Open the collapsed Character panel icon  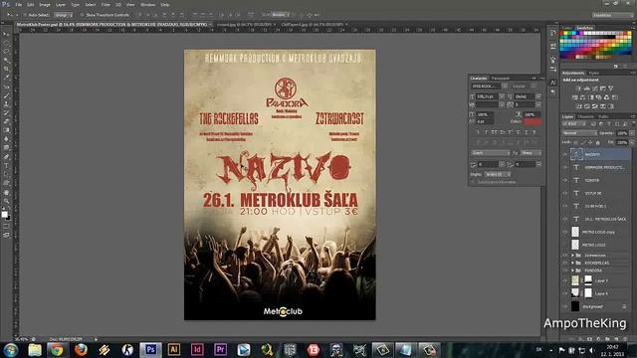click(553, 83)
